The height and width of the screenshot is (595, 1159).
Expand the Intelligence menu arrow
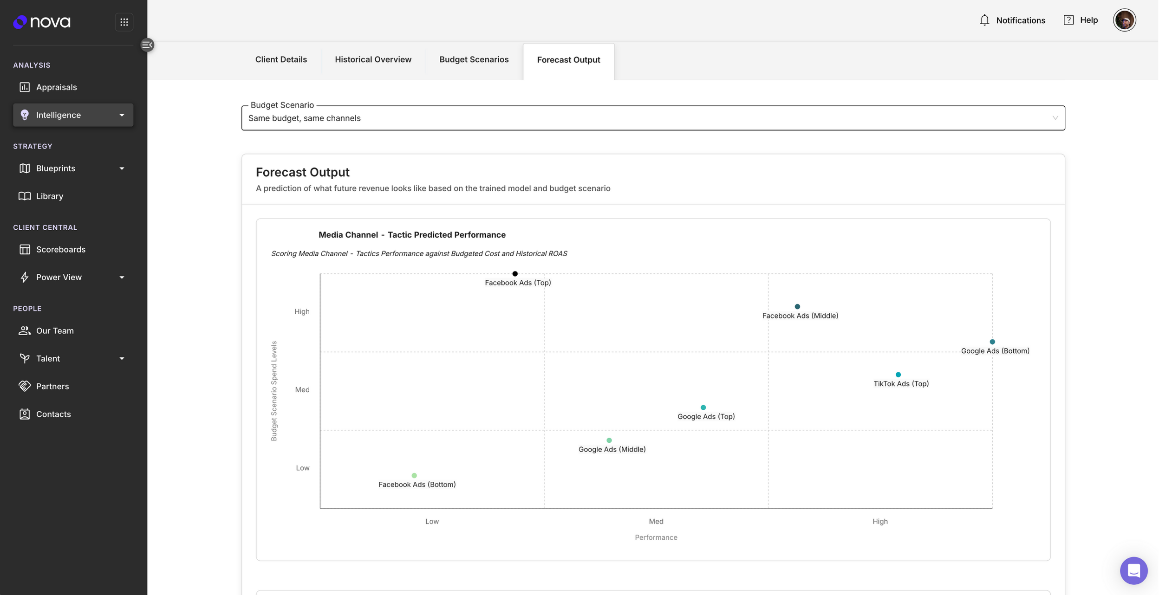122,115
